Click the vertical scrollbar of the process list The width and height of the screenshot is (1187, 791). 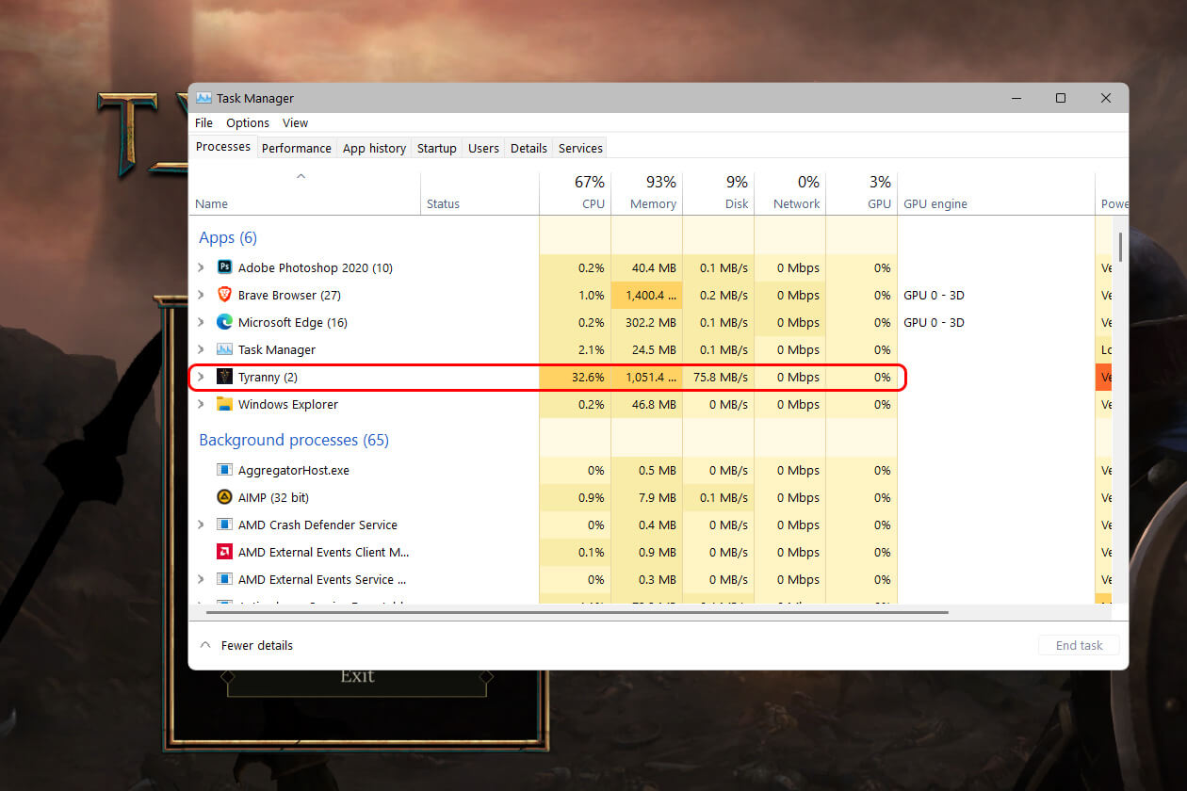click(1120, 247)
